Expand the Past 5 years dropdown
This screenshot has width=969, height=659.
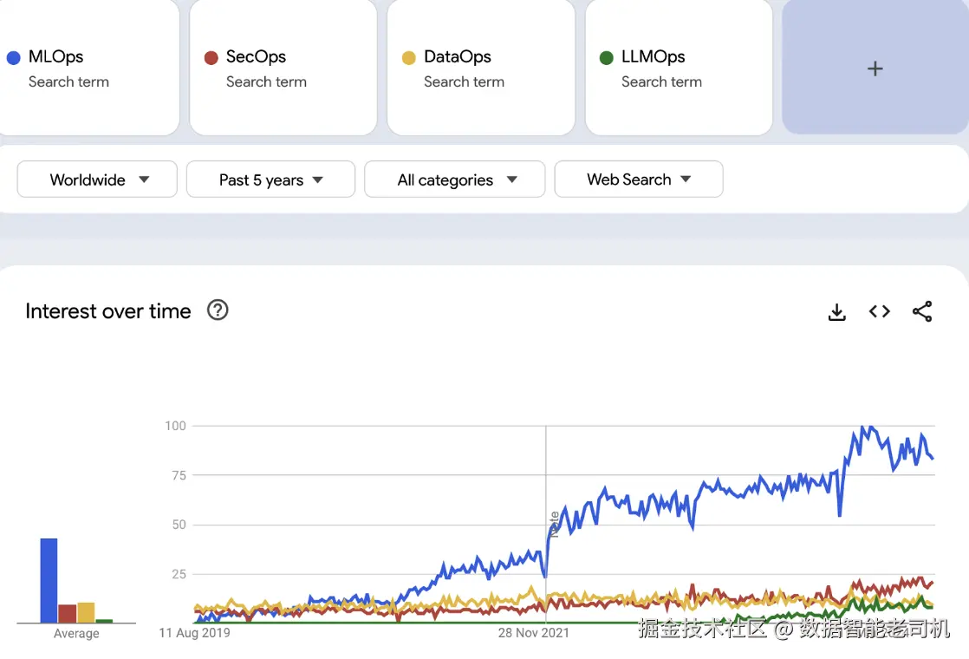pyautogui.click(x=270, y=179)
